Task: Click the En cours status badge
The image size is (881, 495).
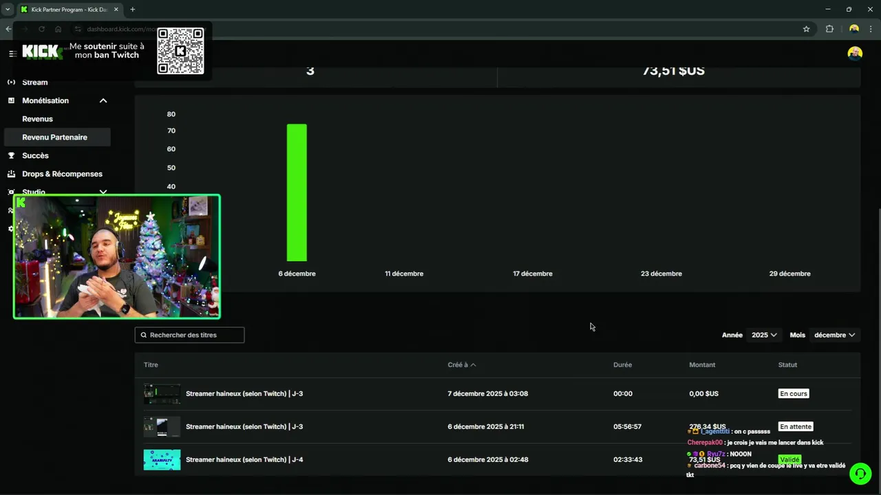Action: click(794, 394)
